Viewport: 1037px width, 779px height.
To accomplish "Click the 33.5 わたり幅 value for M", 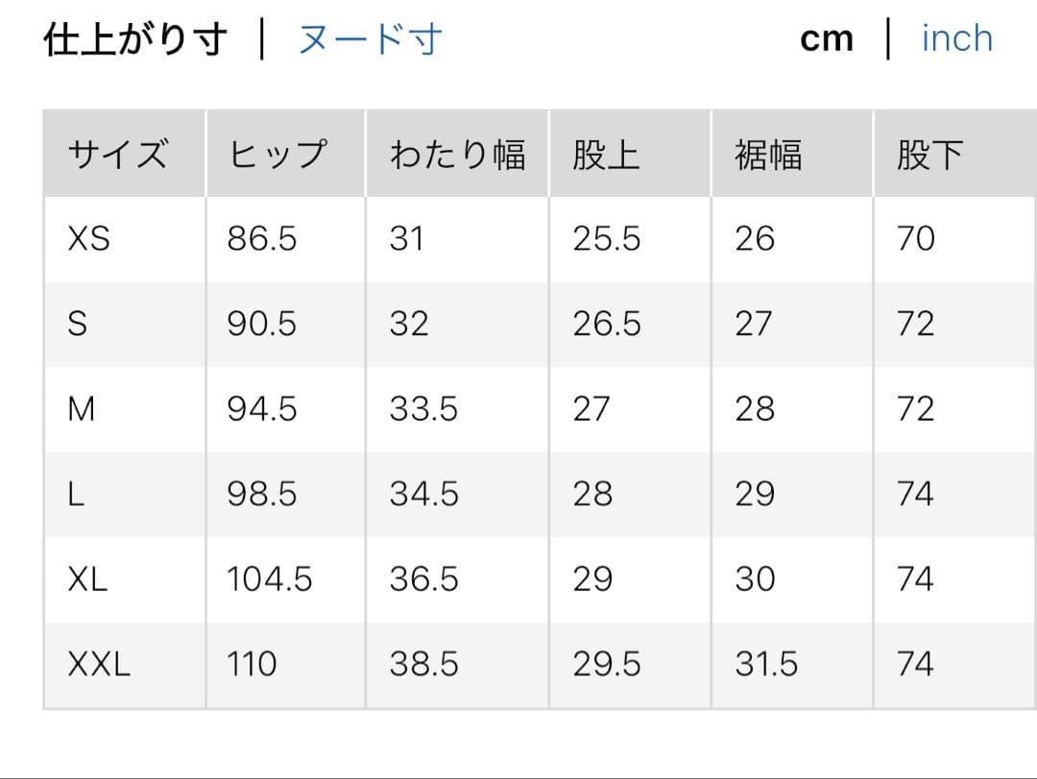I will (x=423, y=409).
